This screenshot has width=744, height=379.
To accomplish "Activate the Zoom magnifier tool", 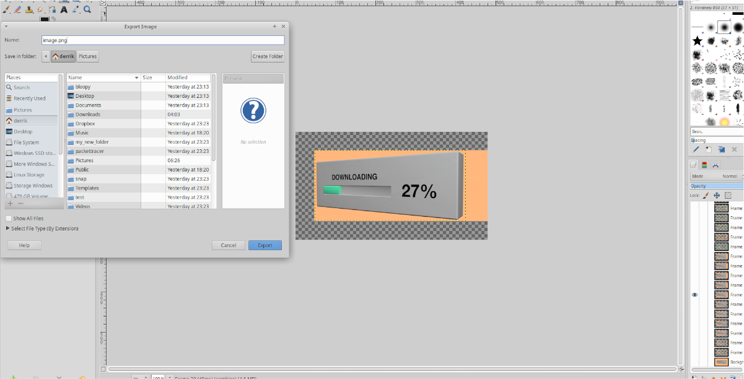I will (87, 9).
